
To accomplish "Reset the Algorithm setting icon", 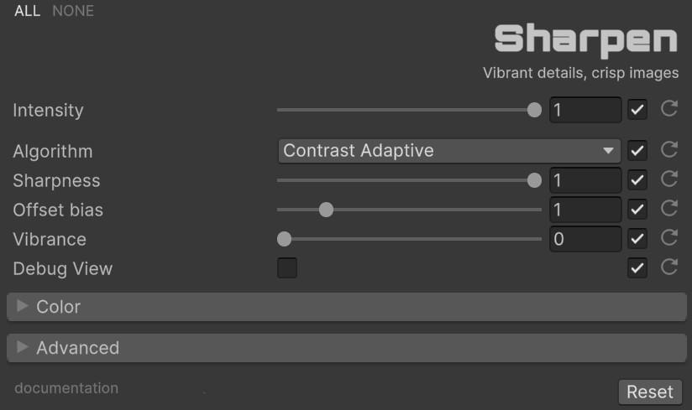I will point(669,150).
